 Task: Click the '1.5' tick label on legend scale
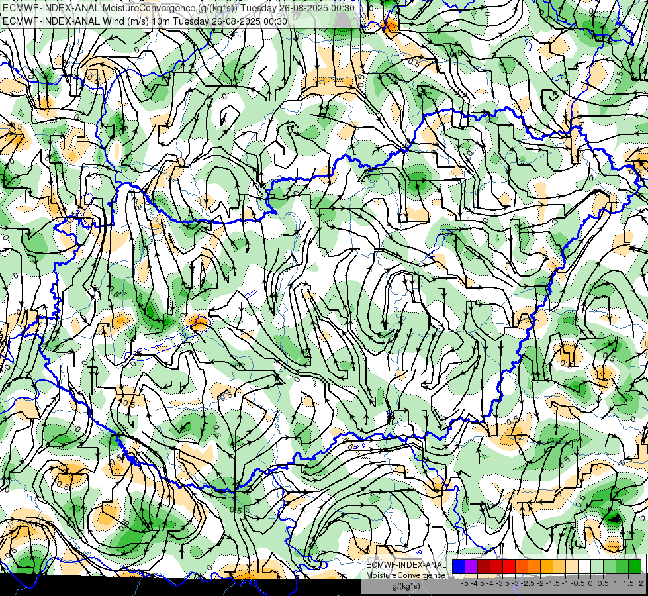coord(628,583)
